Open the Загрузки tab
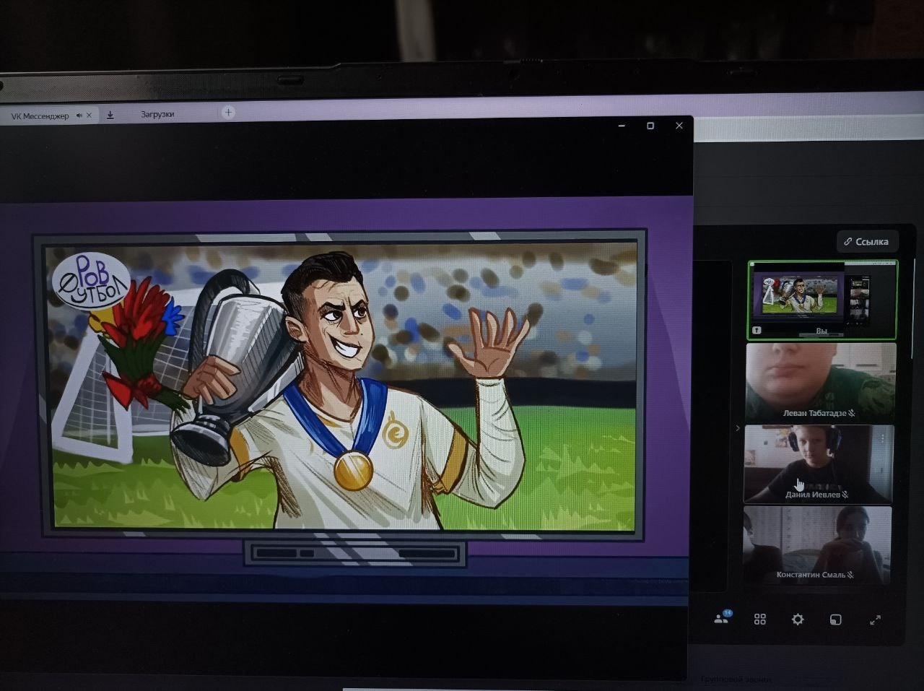This screenshot has height=691, width=924. [x=157, y=114]
